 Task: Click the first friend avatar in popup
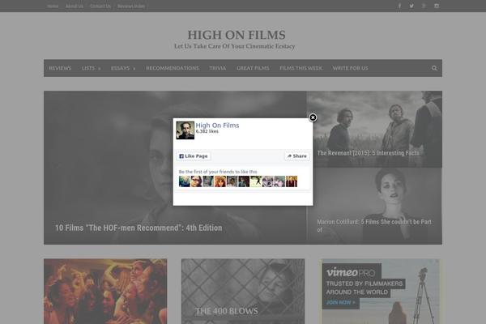[184, 181]
